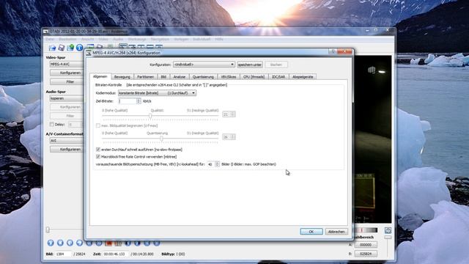Viewport: 469px width, 264px height.
Task: Adjust Quantisierung value spinner showing 26
Action: coord(233,137)
